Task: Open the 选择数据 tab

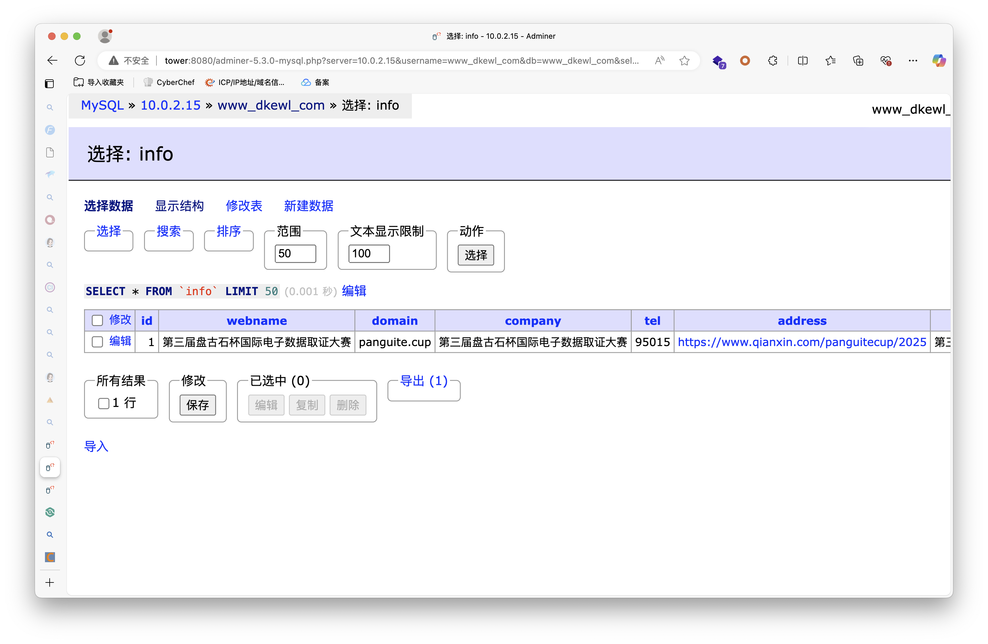Action: point(109,206)
